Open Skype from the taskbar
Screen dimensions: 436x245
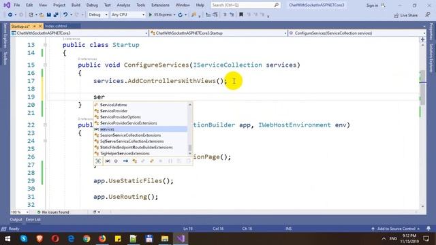point(24,239)
